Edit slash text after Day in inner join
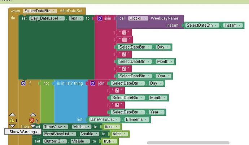 pyautogui.click(x=117, y=90)
